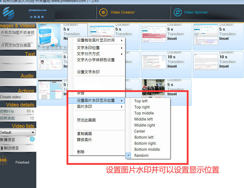Click the 复制该项目 button

pos(10,148)
